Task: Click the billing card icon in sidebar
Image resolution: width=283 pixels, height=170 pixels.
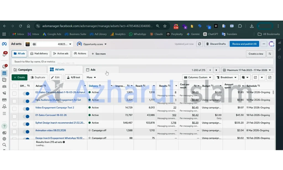Action: [x=4, y=100]
